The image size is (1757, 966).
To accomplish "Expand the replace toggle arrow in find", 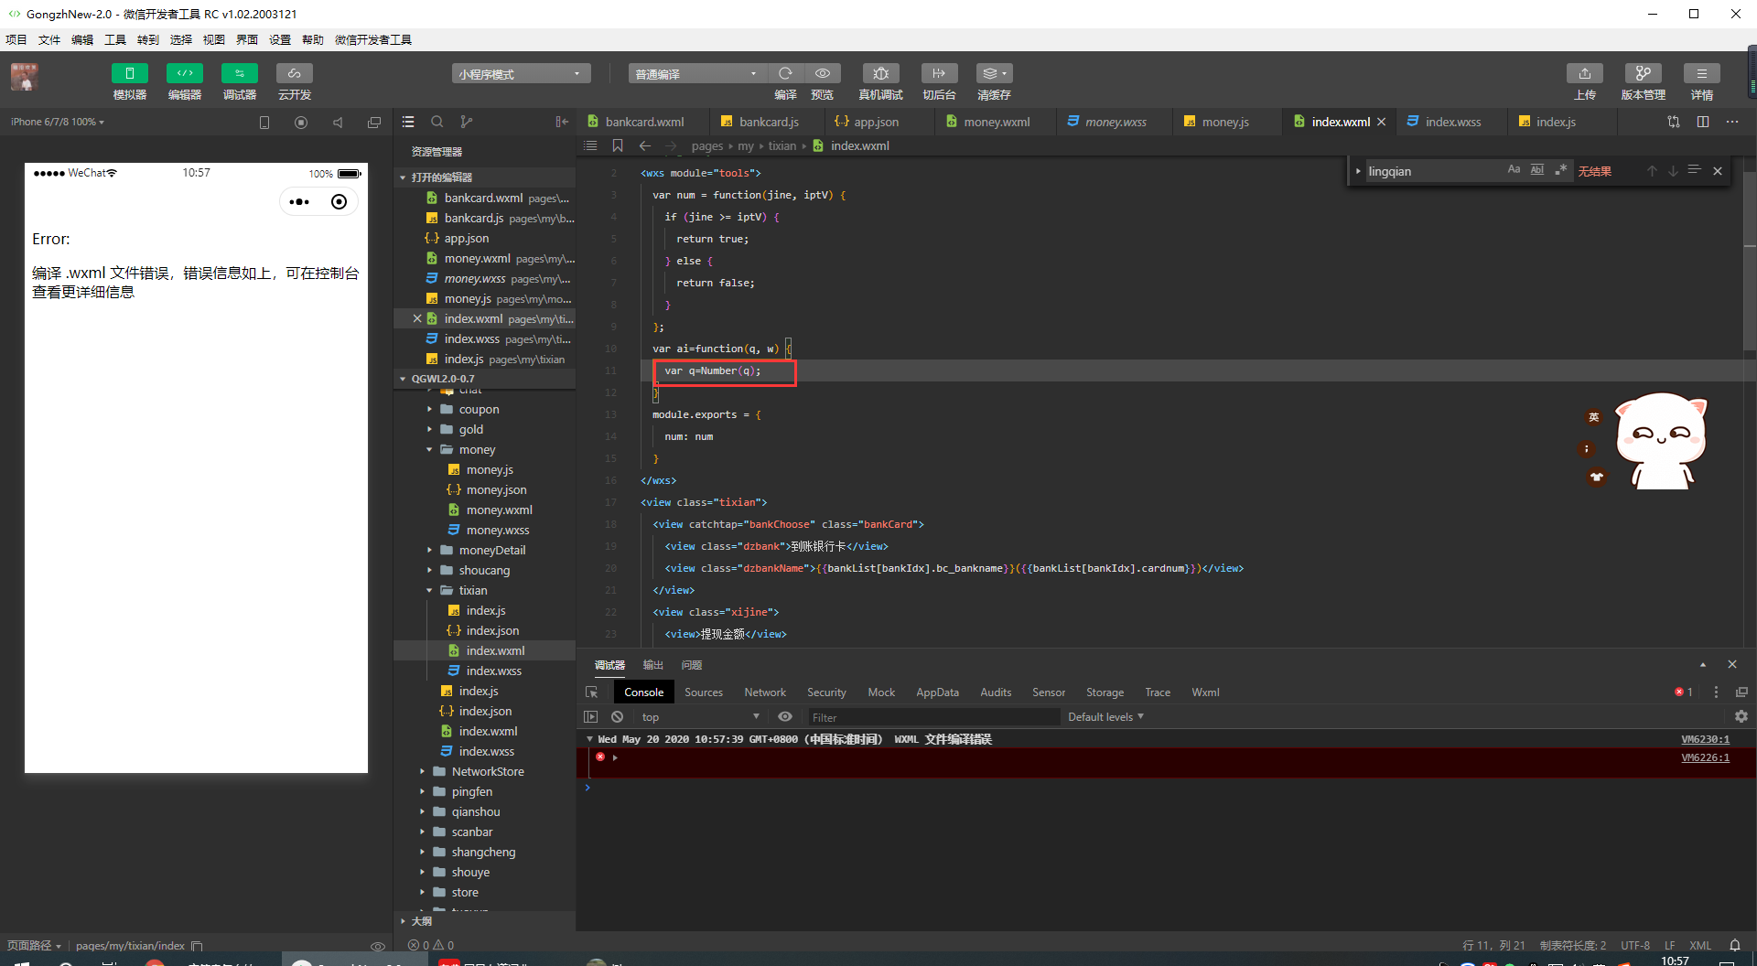I will [1358, 171].
